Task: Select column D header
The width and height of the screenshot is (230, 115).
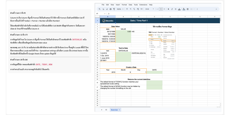Action: point(154,17)
